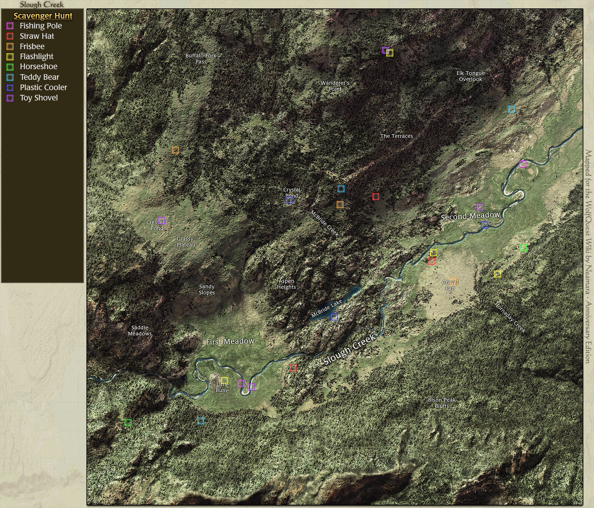This screenshot has width=594, height=508.
Task: Click the 'Wanderer's Point' map label
Action: [x=335, y=86]
